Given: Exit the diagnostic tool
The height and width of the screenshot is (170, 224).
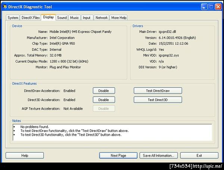Looking at the screenshot, I should pos(199,155).
